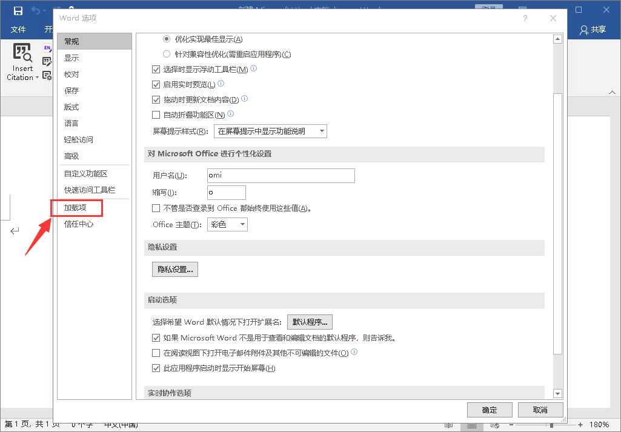Screen dimensions: 621x432
Task: Click the 缩写 initials input field
Action: click(227, 193)
